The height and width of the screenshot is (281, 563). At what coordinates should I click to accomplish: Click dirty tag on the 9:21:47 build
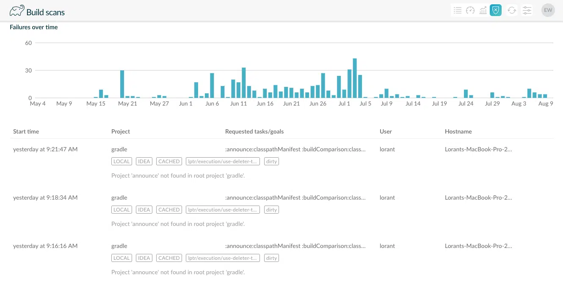click(x=271, y=161)
